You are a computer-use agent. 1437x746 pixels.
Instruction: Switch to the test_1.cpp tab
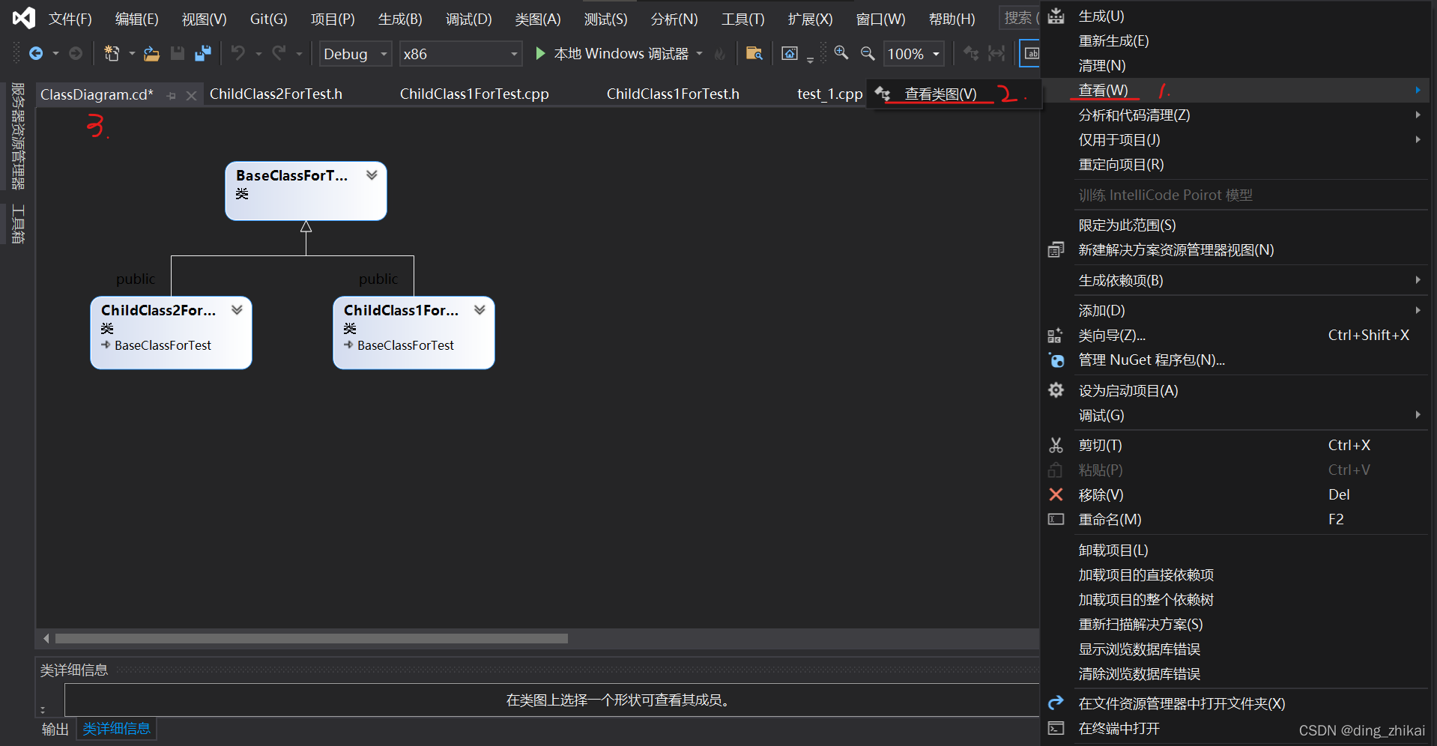tap(829, 94)
